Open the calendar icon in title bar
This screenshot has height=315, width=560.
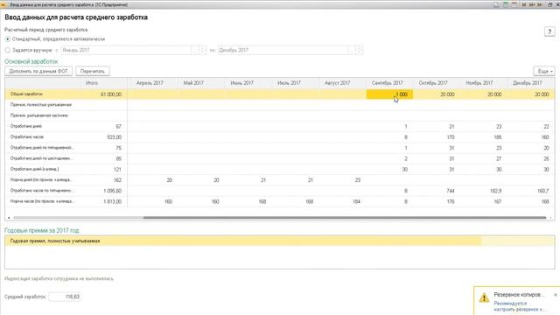pos(514,4)
